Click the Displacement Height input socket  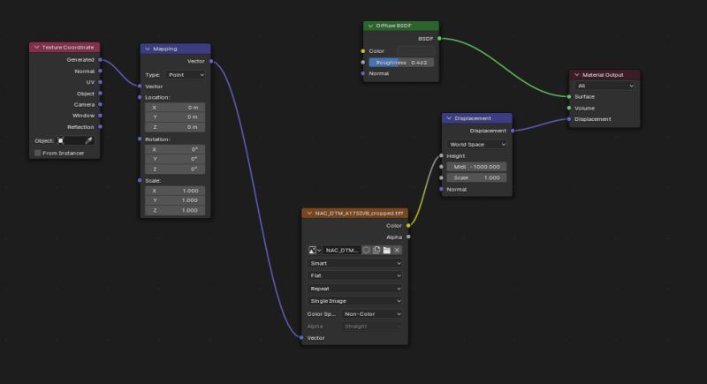click(x=441, y=155)
